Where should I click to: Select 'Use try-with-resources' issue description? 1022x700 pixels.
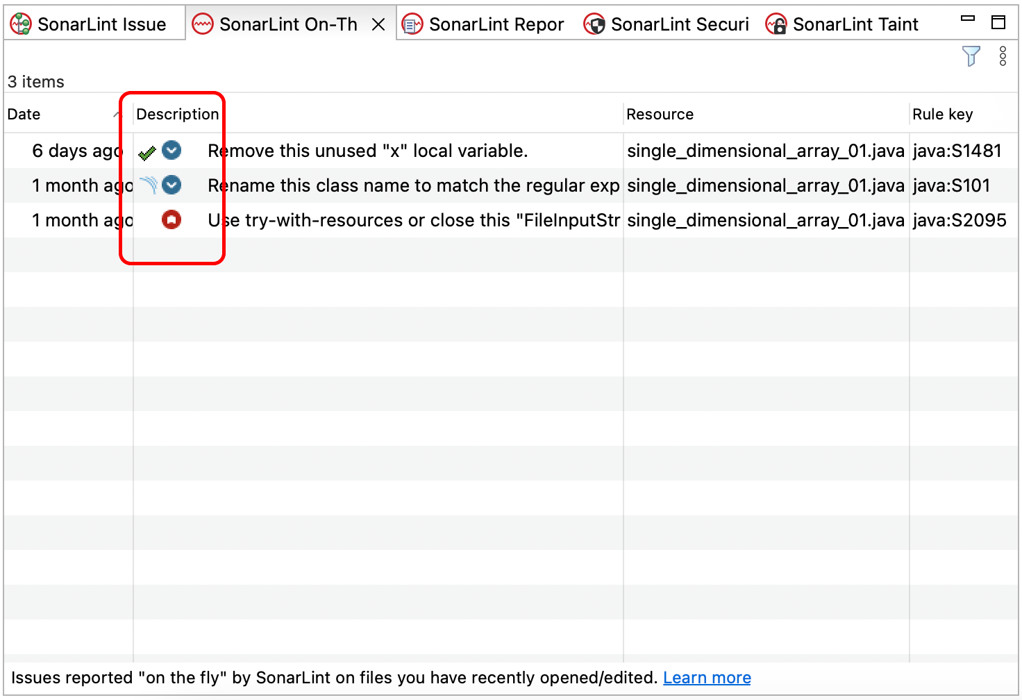[x=413, y=220]
